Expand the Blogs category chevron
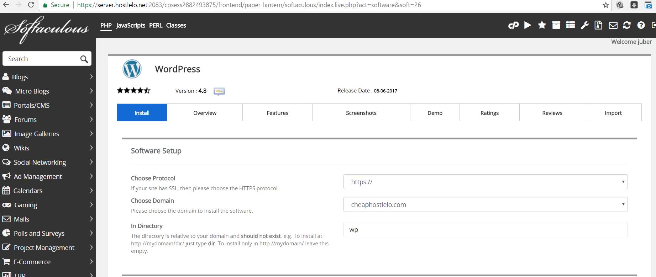 91,76
